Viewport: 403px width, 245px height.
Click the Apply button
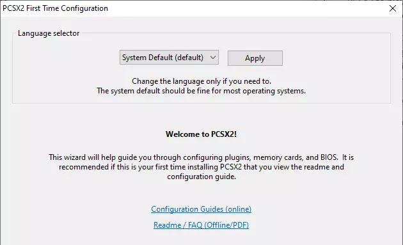click(255, 58)
